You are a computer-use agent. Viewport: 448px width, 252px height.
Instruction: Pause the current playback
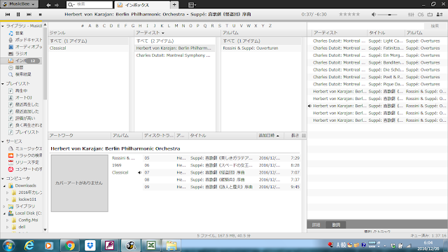18,14
